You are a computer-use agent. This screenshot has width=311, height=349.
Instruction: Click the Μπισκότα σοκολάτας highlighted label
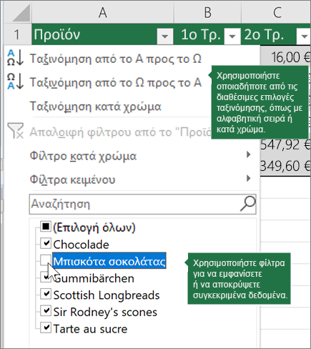tap(109, 261)
